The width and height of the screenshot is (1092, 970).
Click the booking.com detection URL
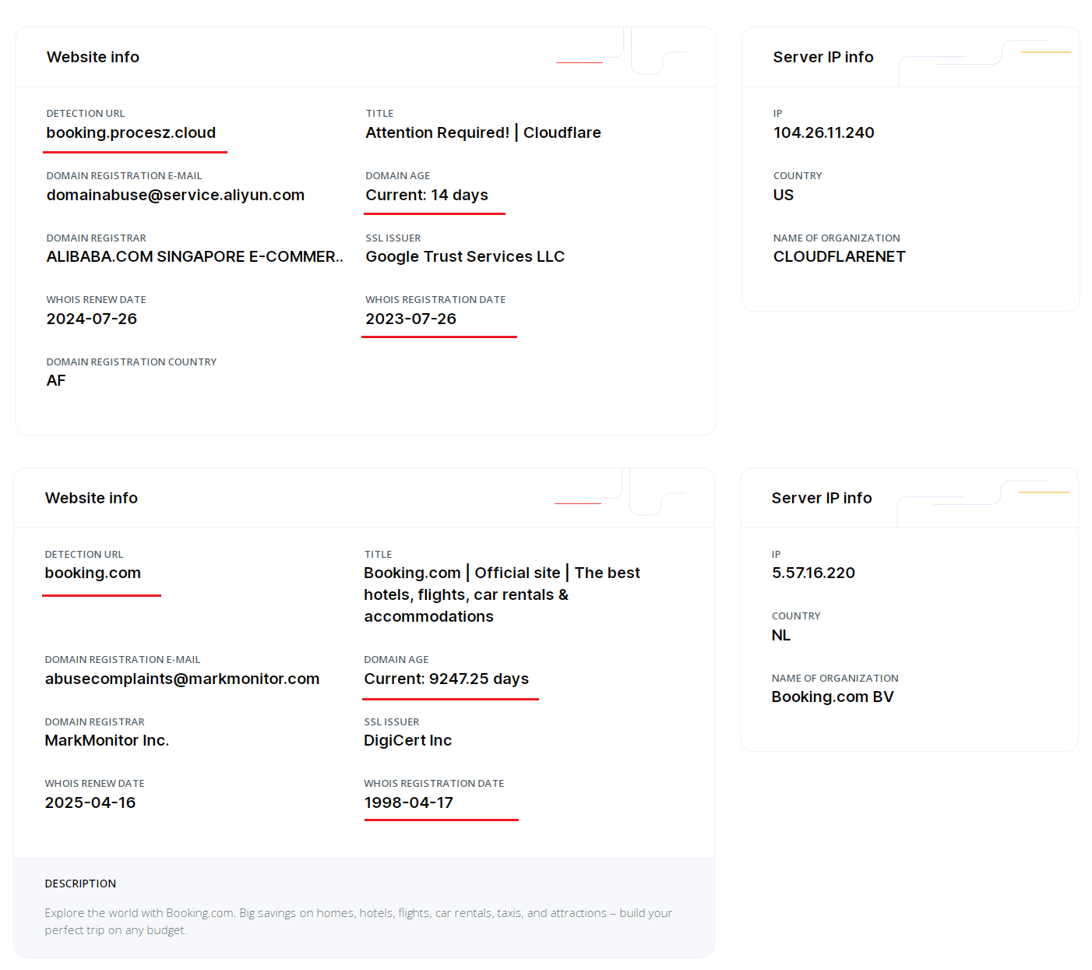(x=93, y=573)
